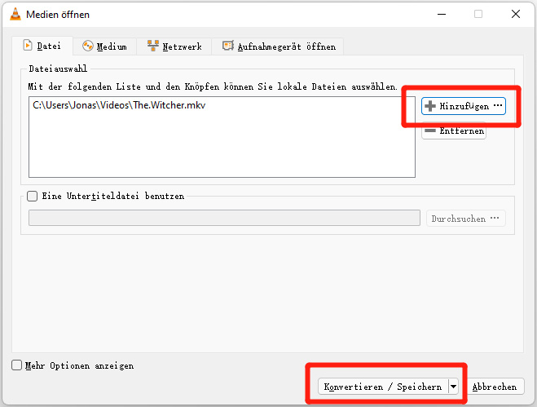Click the VLC cone icon in title bar
The height and width of the screenshot is (407, 537).
click(14, 14)
